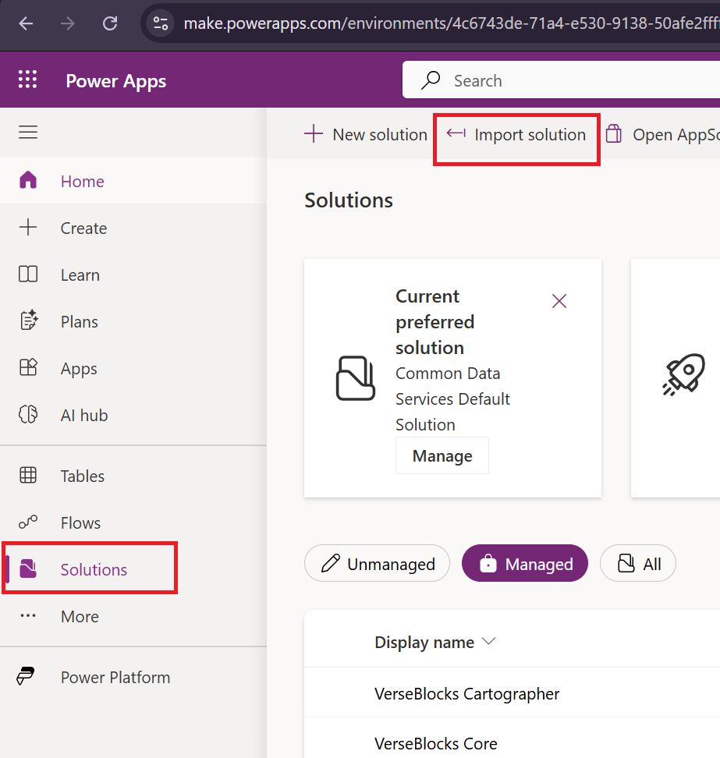Open Flows in the left navigation
The width and height of the screenshot is (720, 758).
point(133,522)
